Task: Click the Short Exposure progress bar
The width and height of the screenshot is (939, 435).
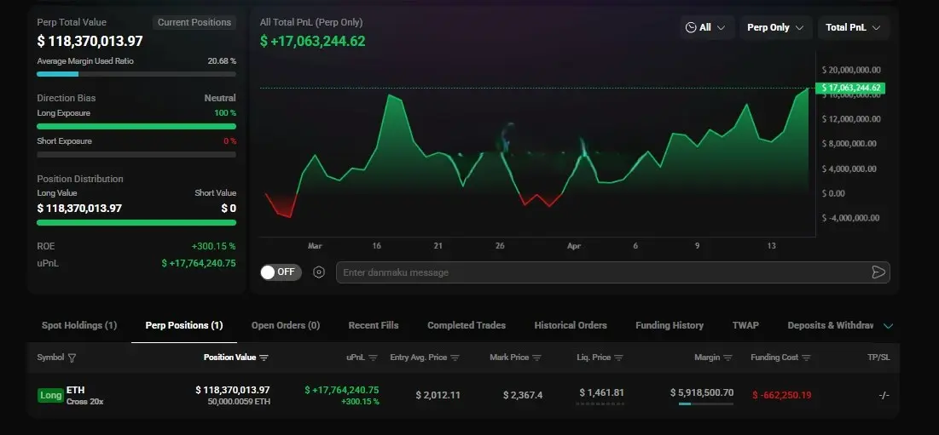Action: (136, 155)
